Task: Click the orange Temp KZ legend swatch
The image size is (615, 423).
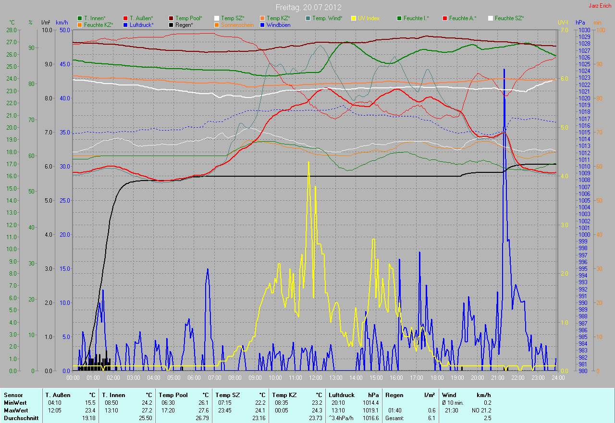Action: coord(262,18)
